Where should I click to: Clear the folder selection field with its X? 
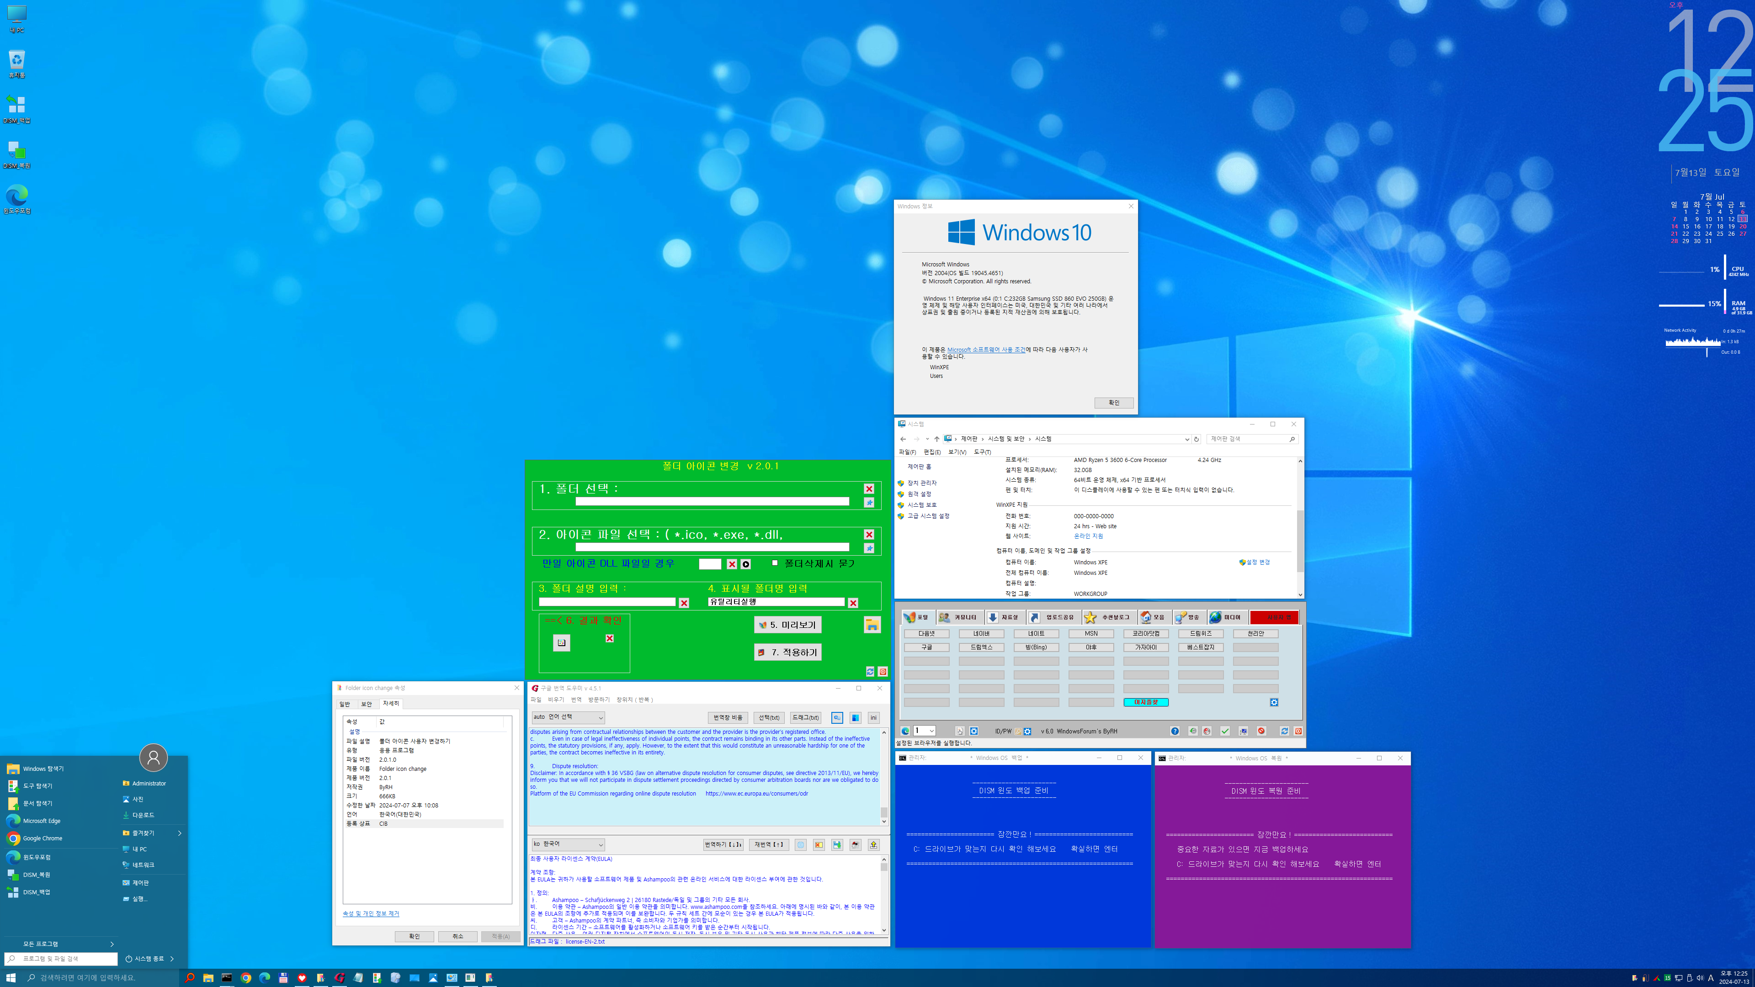(x=869, y=489)
